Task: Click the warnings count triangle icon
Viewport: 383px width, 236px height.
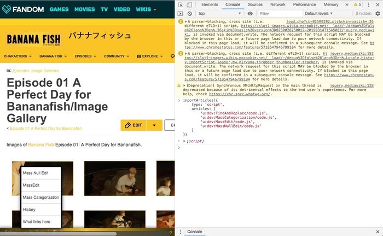Action: coord(356,4)
